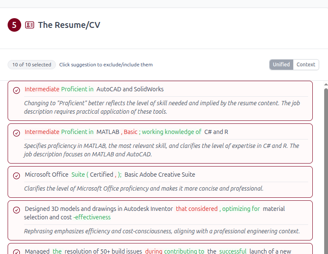The width and height of the screenshot is (328, 254).
Task: Click explanation 'Specifies proficiency in MATLAB'
Action: (162, 150)
